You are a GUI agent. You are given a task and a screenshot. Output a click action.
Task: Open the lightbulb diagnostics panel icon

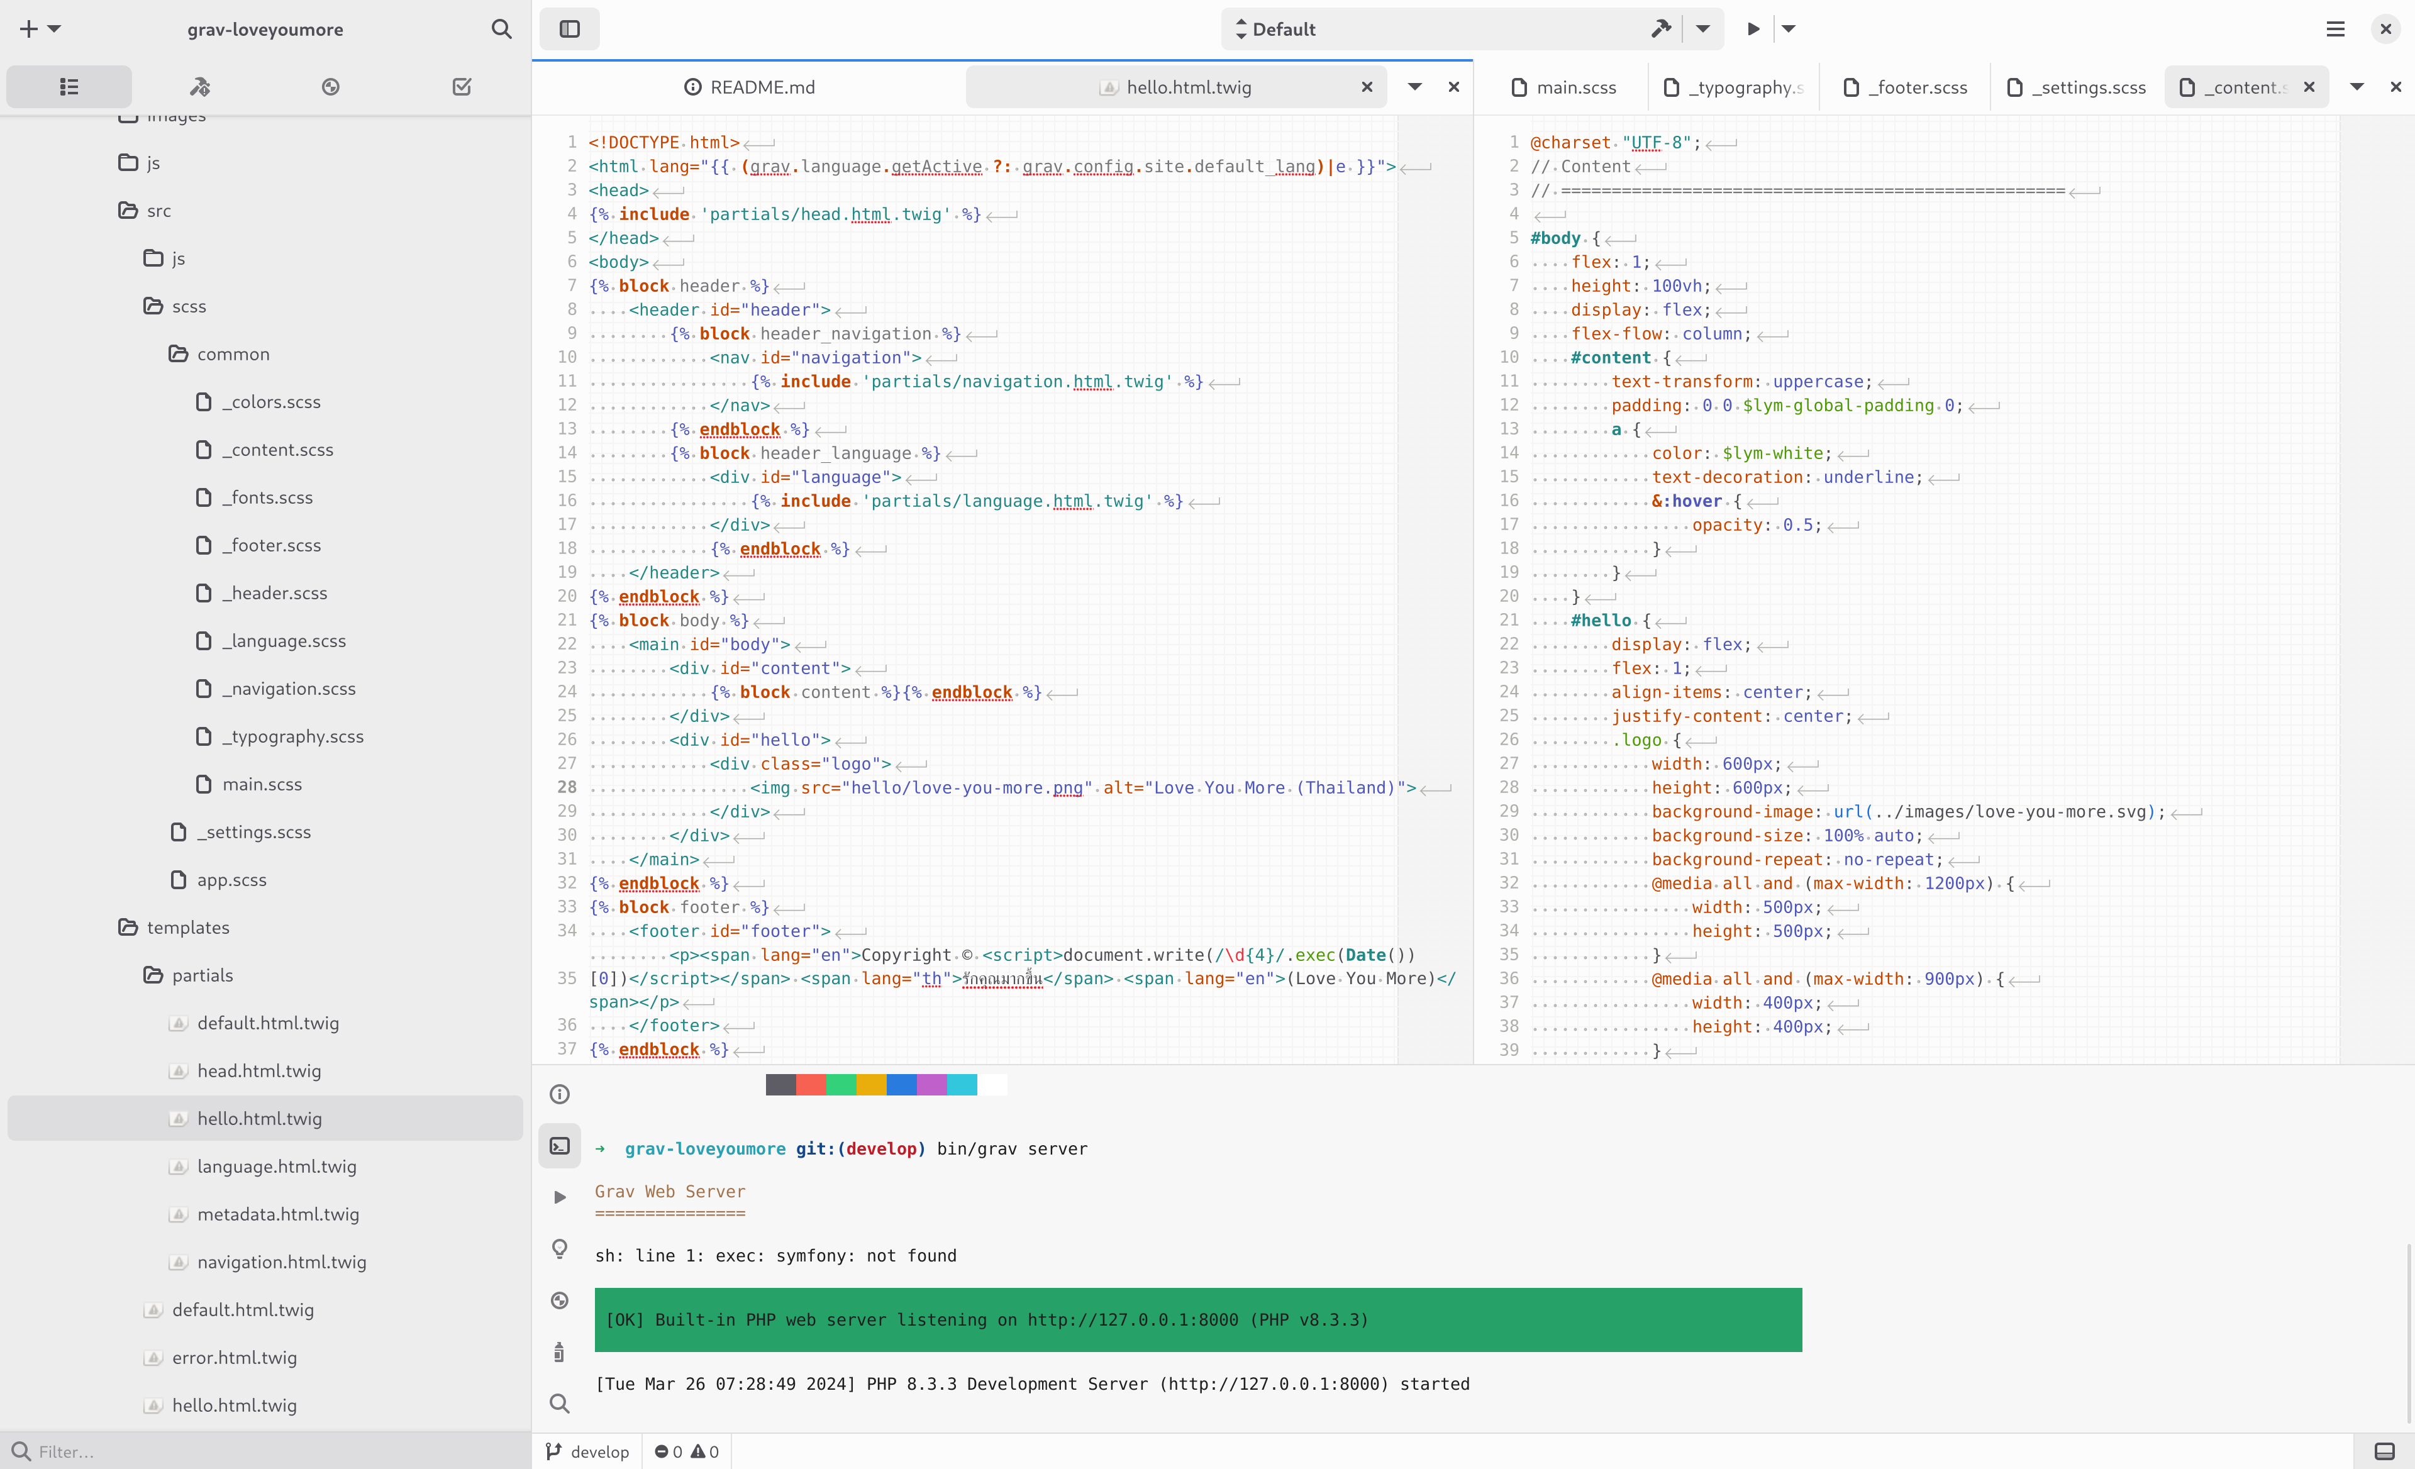coord(560,1248)
